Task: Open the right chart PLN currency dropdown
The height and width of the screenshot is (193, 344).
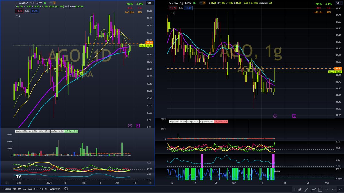Action: pyautogui.click(x=339, y=2)
